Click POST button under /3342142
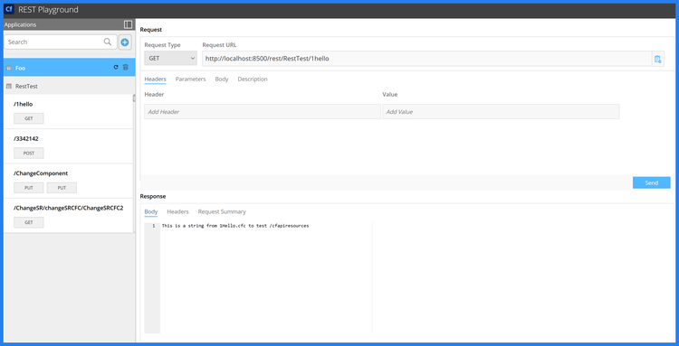This screenshot has width=679, height=346. pyautogui.click(x=29, y=153)
